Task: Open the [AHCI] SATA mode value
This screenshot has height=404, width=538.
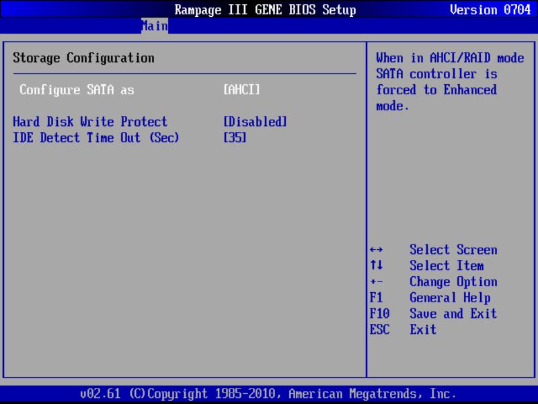Action: point(241,90)
